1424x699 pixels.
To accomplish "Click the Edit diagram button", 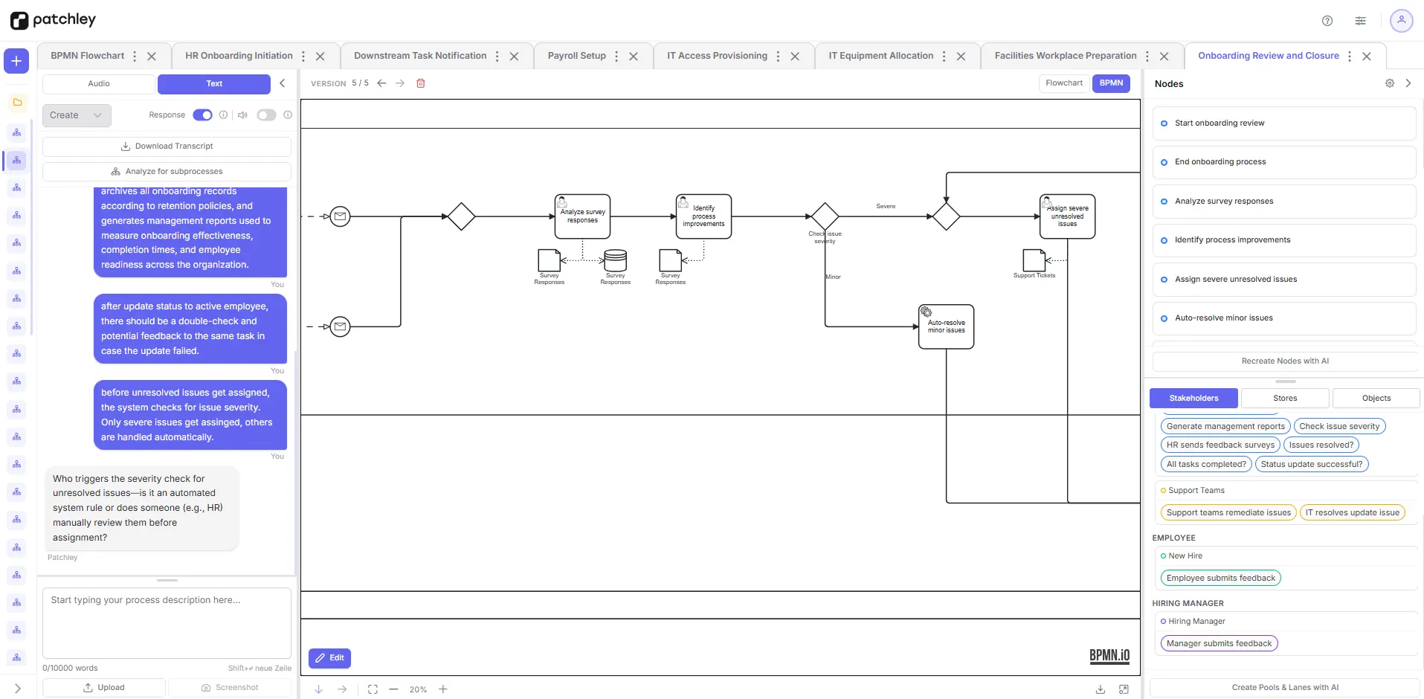I will tap(329, 658).
